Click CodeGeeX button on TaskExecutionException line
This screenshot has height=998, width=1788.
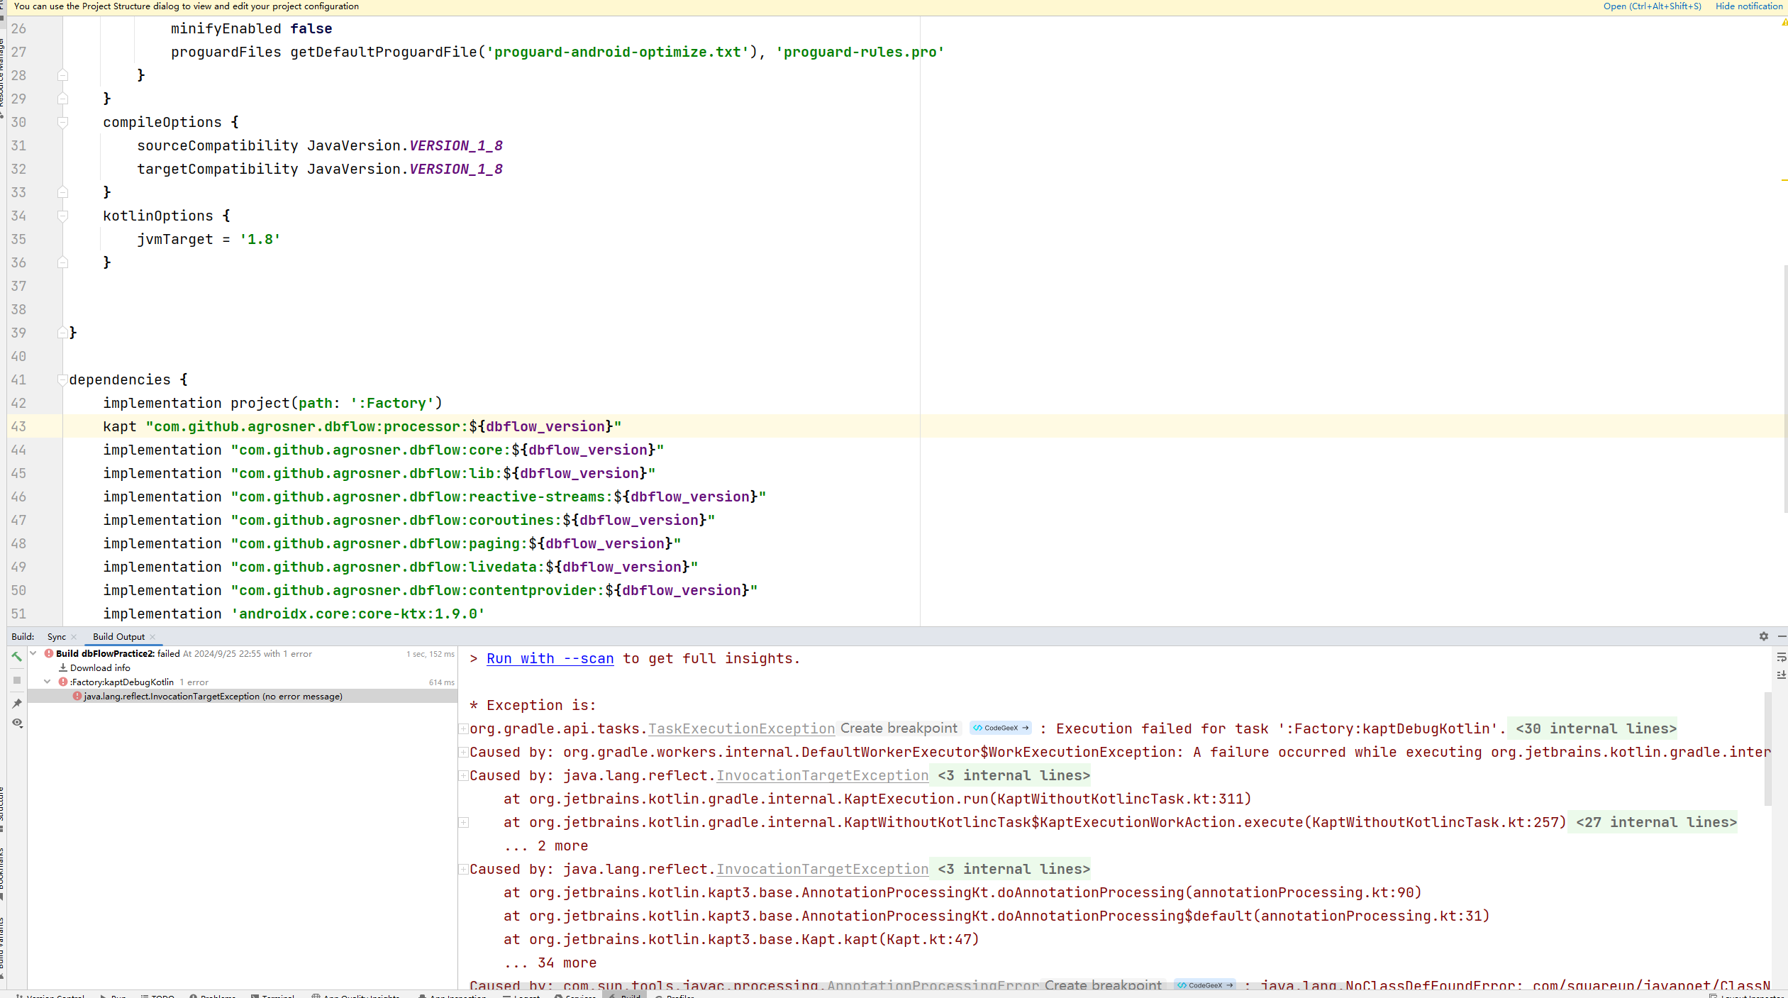(x=1001, y=728)
